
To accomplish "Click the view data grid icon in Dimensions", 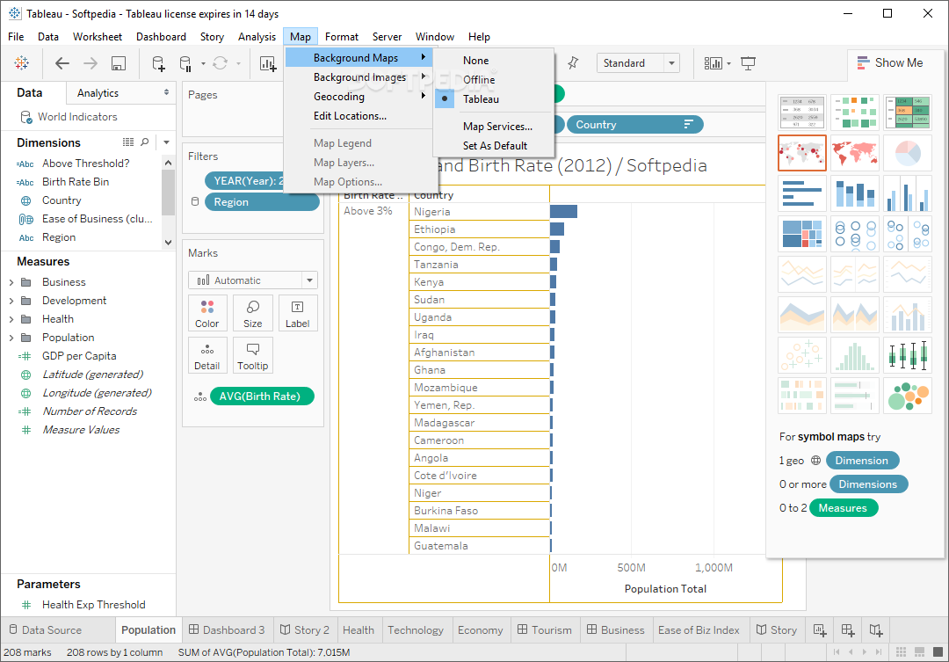I will [x=128, y=142].
